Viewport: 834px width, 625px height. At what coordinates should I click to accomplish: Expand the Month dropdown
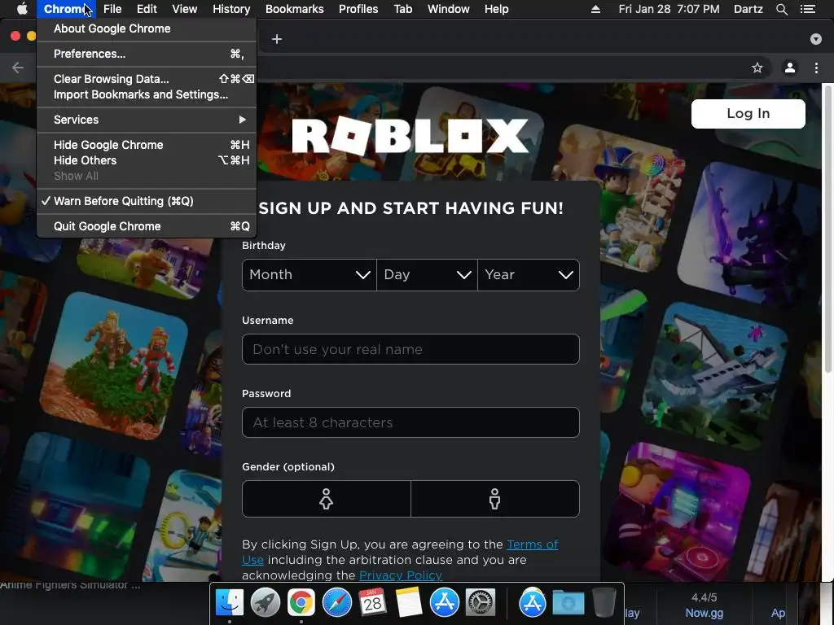click(x=309, y=275)
